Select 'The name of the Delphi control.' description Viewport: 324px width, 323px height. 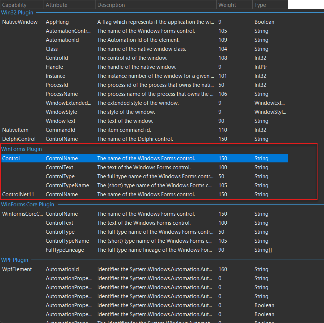135,139
